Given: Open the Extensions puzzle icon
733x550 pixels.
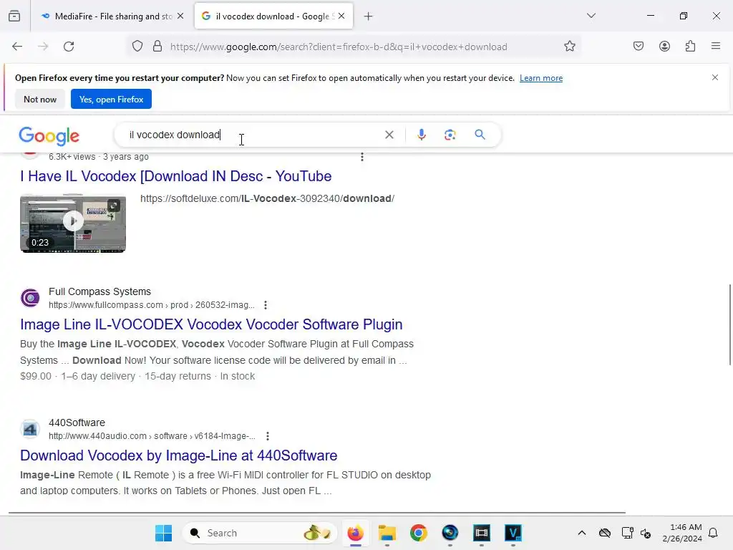Looking at the screenshot, I should click(691, 46).
